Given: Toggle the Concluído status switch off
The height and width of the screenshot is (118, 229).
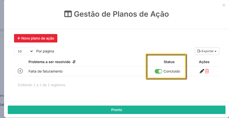Looking at the screenshot, I should (x=158, y=71).
